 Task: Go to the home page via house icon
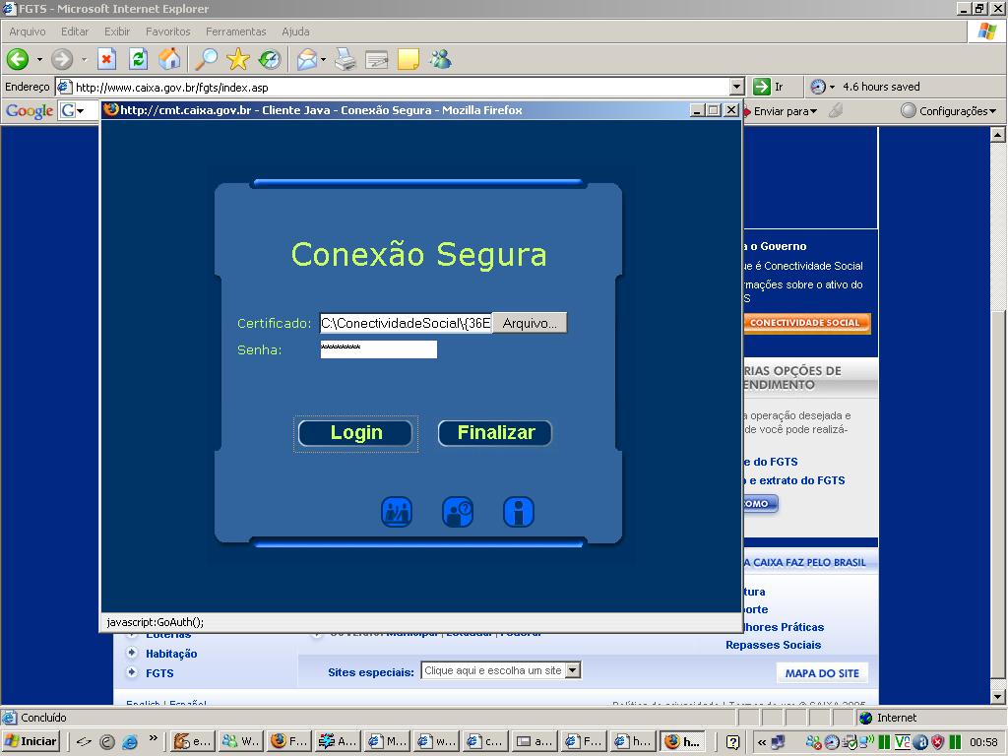pyautogui.click(x=169, y=60)
